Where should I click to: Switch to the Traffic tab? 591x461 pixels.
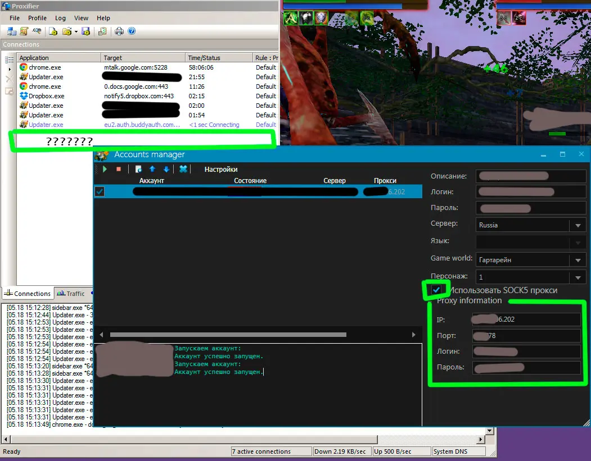pos(71,293)
